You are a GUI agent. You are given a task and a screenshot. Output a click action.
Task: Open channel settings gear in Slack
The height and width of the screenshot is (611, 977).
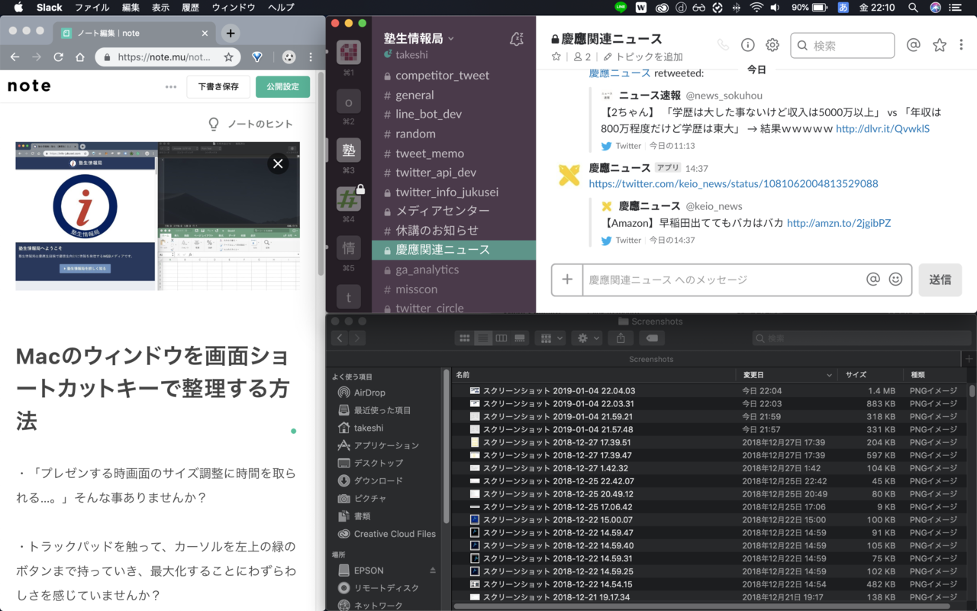(x=772, y=45)
